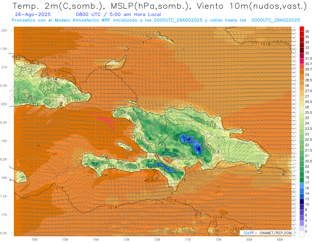The image size is (314, 243).
Task: Click the white swatch below 0 in the legend
Action: point(302,234)
